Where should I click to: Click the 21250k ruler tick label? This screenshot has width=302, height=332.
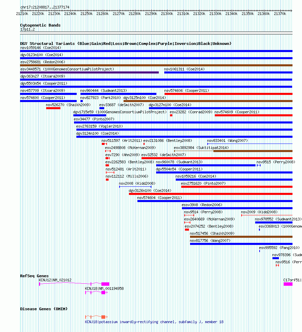(87, 14)
